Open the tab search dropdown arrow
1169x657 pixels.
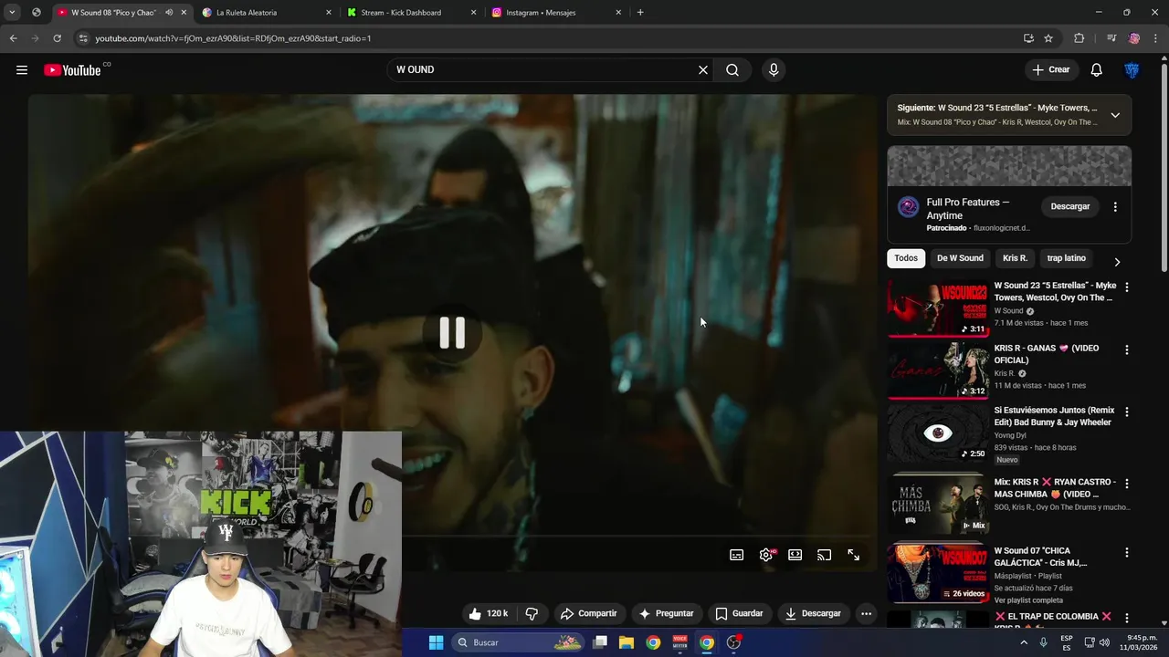(12, 13)
